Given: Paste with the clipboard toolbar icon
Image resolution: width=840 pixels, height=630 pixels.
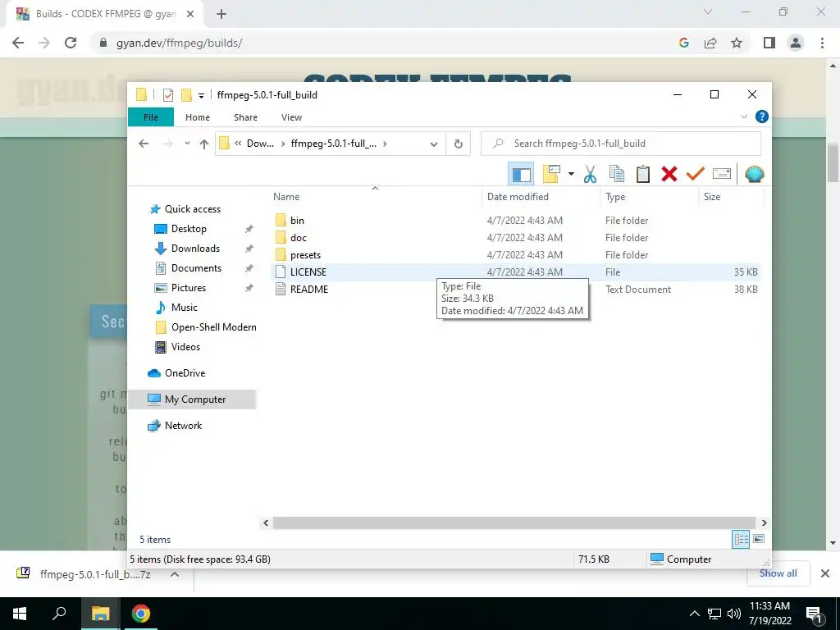Looking at the screenshot, I should tap(643, 174).
